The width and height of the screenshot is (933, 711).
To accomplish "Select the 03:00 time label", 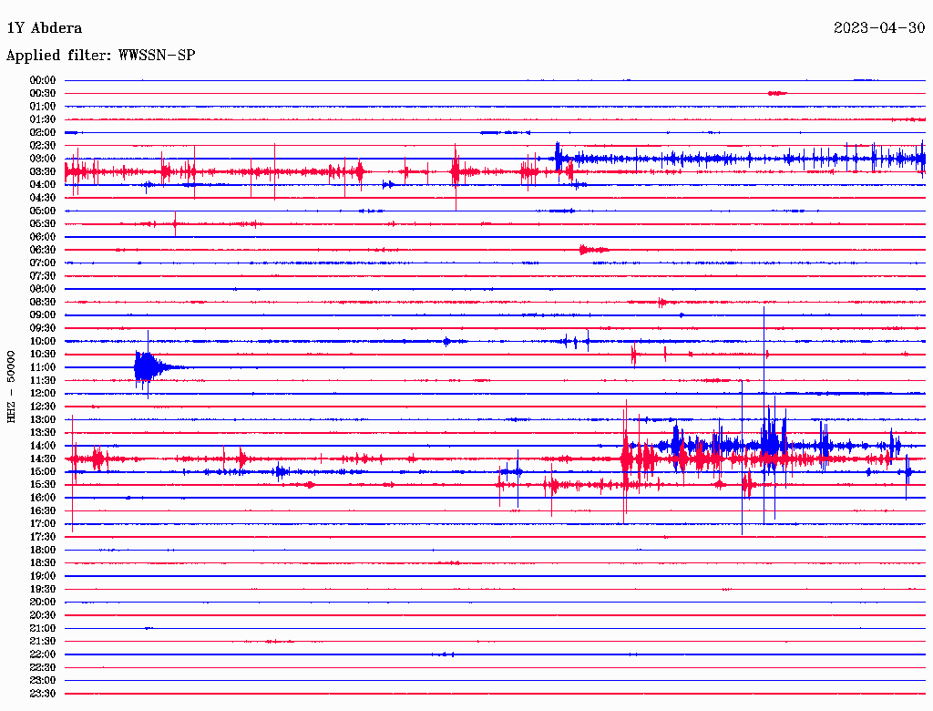I will [x=43, y=159].
